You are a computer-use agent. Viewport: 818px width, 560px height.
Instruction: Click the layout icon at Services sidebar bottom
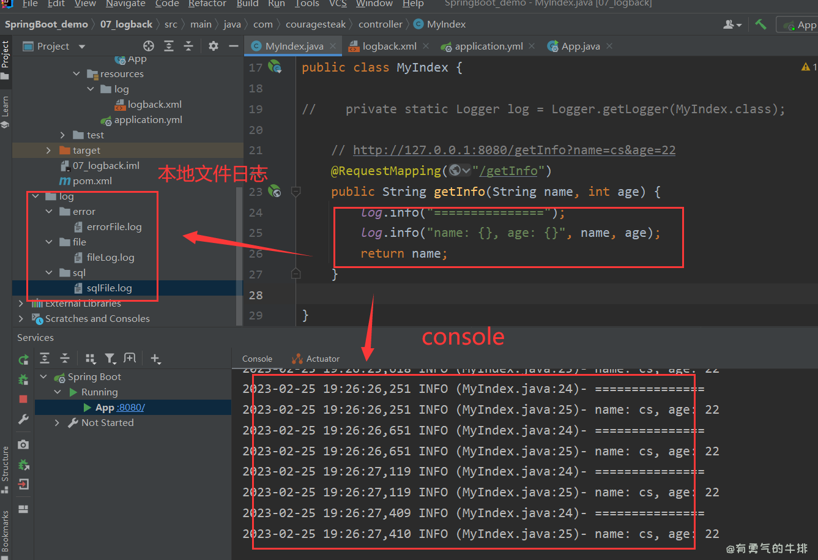pos(23,509)
